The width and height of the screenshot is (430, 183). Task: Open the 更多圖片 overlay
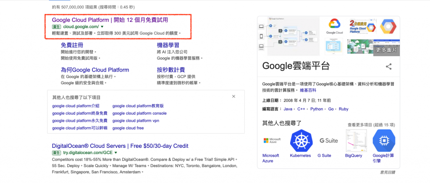[386, 50]
